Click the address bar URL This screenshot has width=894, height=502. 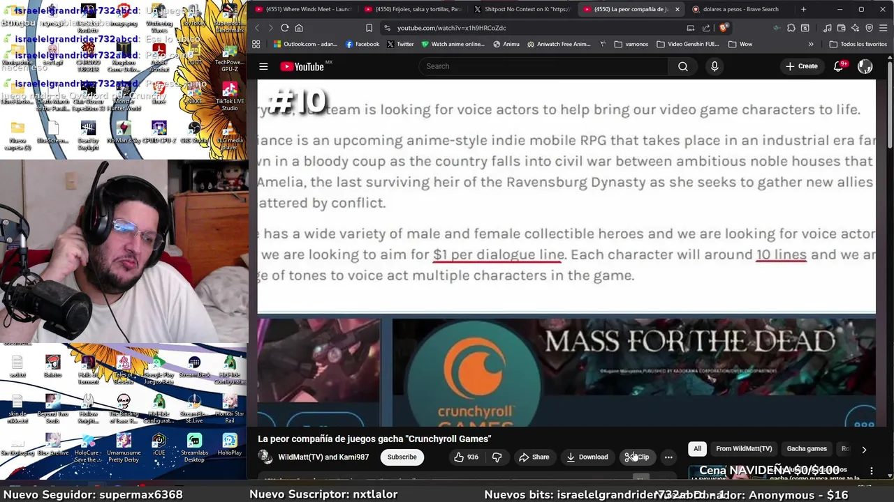[451, 28]
